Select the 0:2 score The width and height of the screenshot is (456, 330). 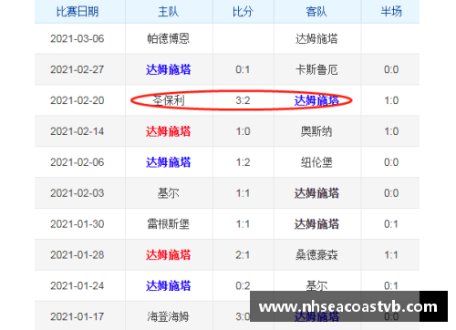pos(243,285)
